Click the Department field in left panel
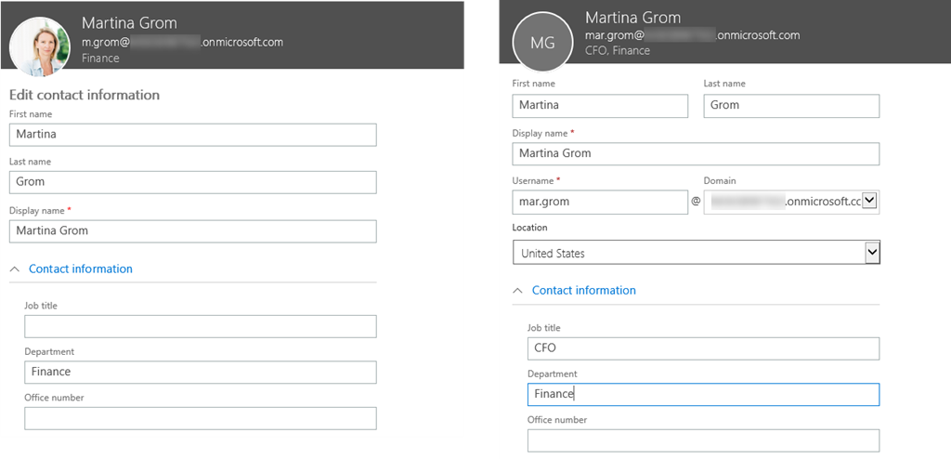This screenshot has width=951, height=459. click(x=200, y=372)
